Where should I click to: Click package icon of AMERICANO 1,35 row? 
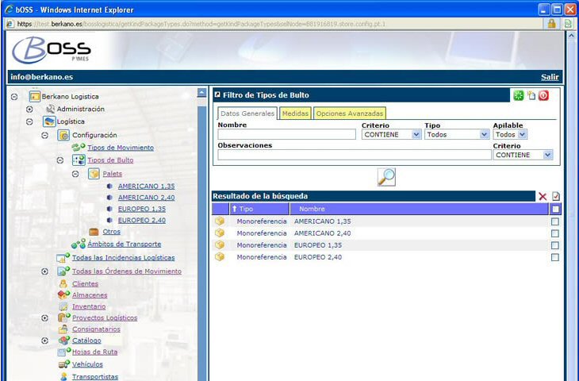click(220, 221)
